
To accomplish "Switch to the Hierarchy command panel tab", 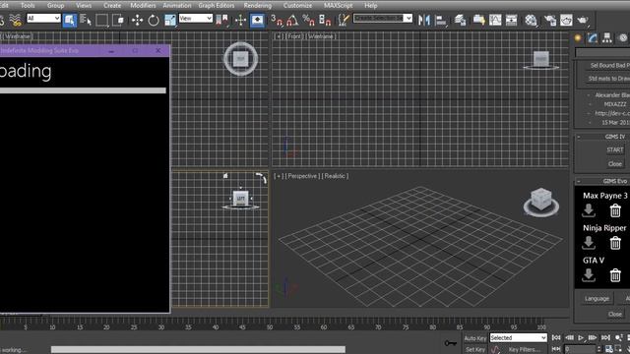I will coord(607,37).
